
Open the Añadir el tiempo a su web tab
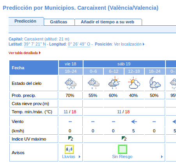coord(108,22)
